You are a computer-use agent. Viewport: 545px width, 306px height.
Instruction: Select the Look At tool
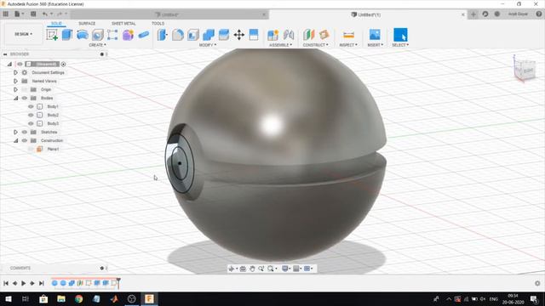[x=243, y=269]
